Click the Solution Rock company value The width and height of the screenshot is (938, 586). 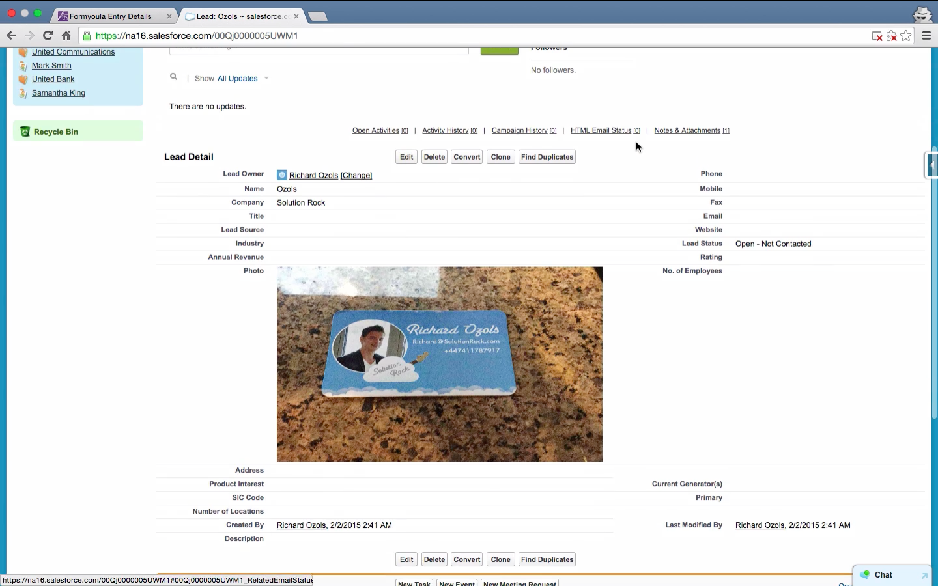301,203
